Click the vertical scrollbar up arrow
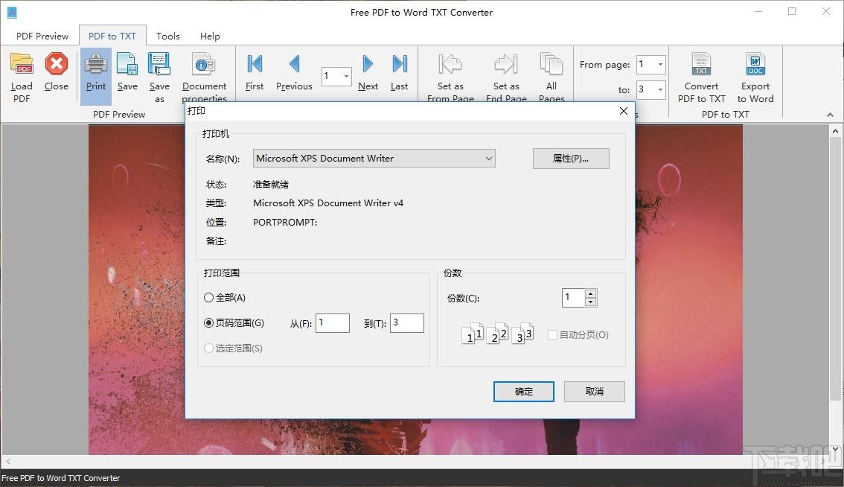 [835, 131]
